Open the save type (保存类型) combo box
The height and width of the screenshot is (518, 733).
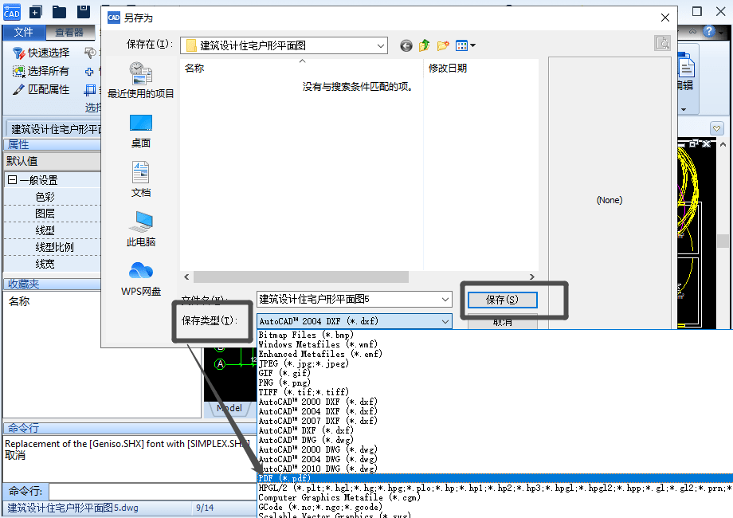pyautogui.click(x=355, y=321)
